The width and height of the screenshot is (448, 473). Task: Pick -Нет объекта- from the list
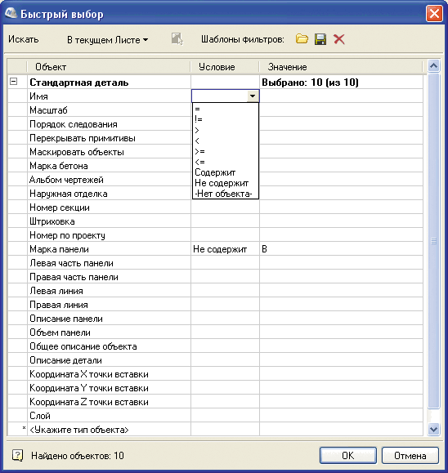[x=223, y=194]
